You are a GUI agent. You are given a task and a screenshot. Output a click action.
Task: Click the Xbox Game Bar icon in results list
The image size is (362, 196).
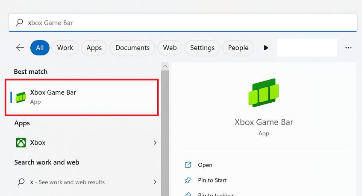tap(21, 97)
